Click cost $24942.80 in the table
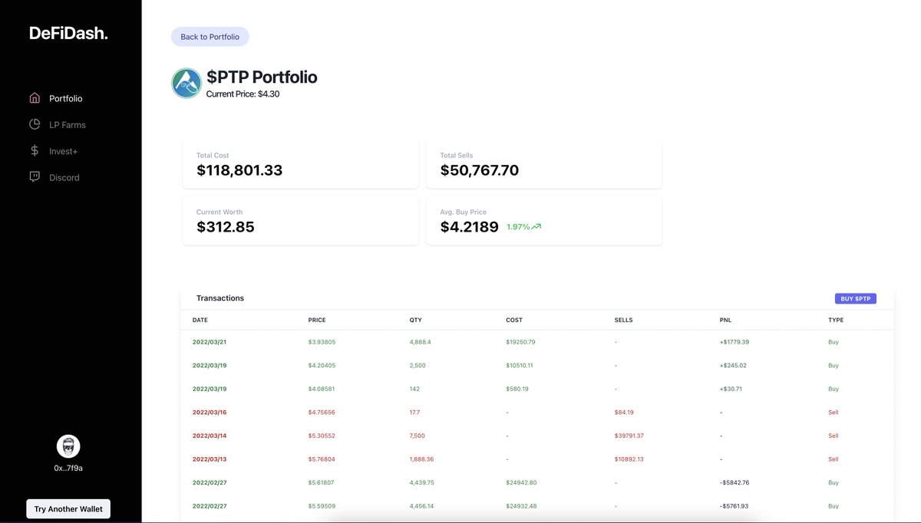Image resolution: width=921 pixels, height=523 pixels. (521, 483)
